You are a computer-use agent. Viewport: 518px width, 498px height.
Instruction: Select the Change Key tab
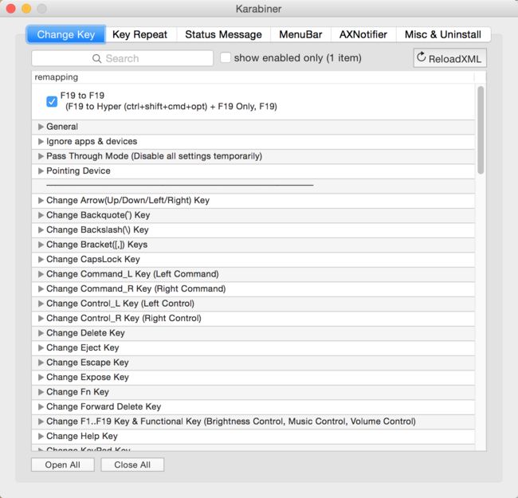tap(66, 34)
